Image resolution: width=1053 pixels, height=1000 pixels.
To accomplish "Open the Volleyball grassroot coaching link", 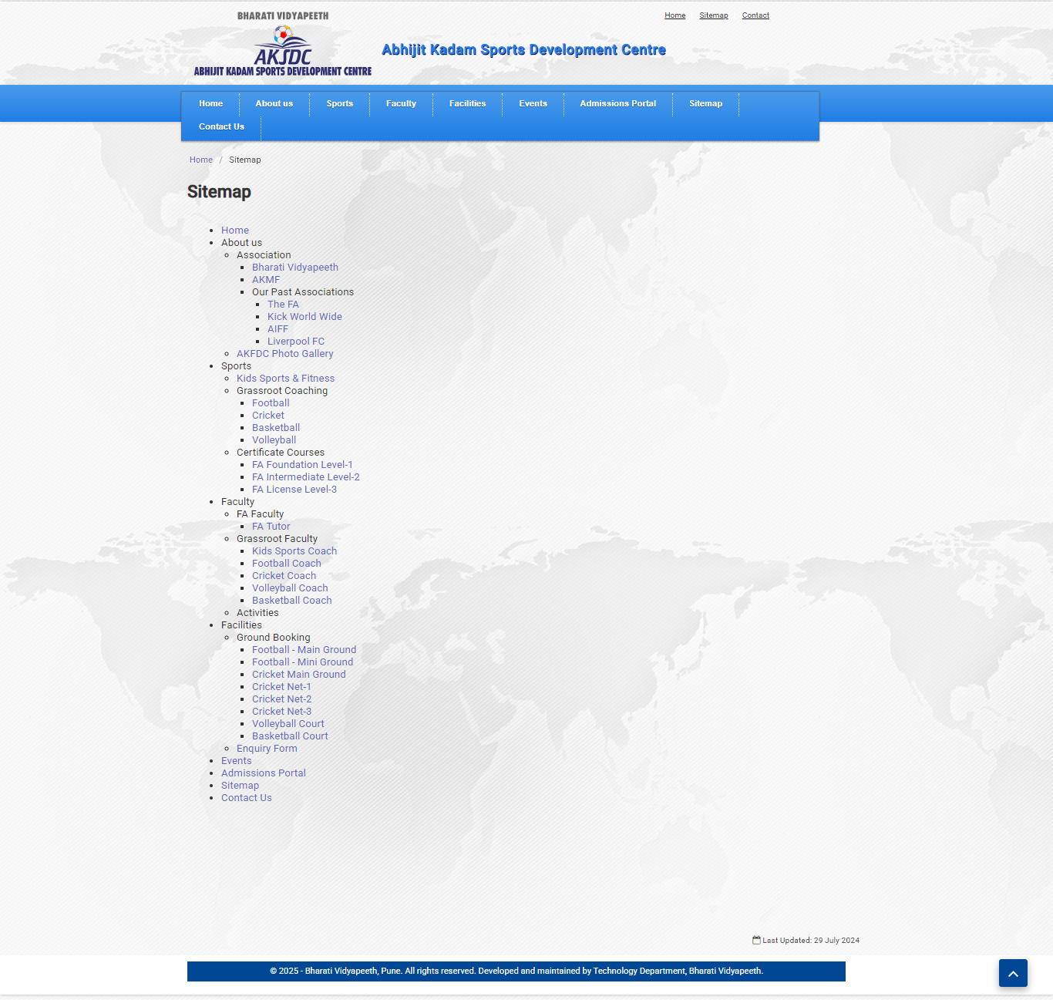I will pyautogui.click(x=274, y=440).
